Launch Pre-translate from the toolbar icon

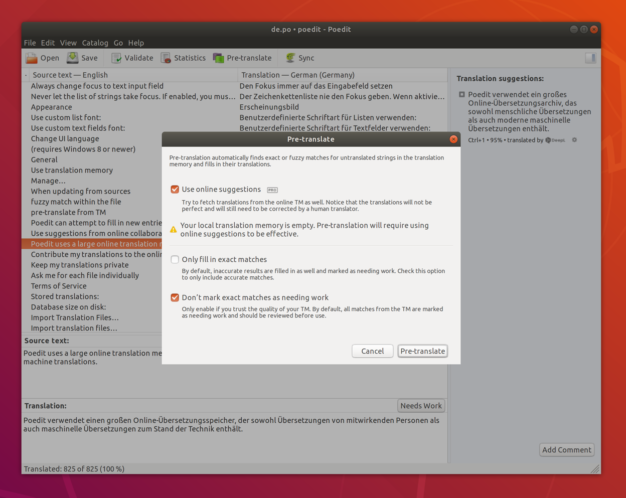point(242,58)
